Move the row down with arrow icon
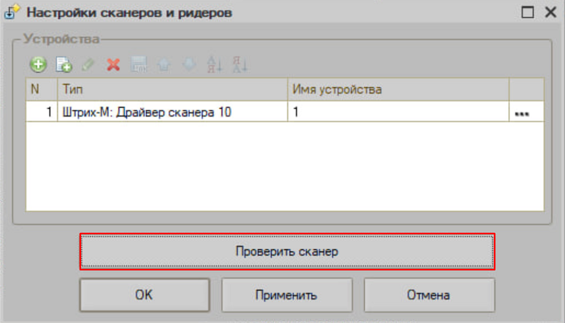The width and height of the screenshot is (565, 323). [189, 65]
